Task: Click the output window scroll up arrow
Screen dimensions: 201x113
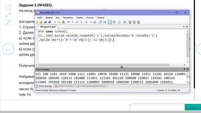Action: (x=187, y=73)
